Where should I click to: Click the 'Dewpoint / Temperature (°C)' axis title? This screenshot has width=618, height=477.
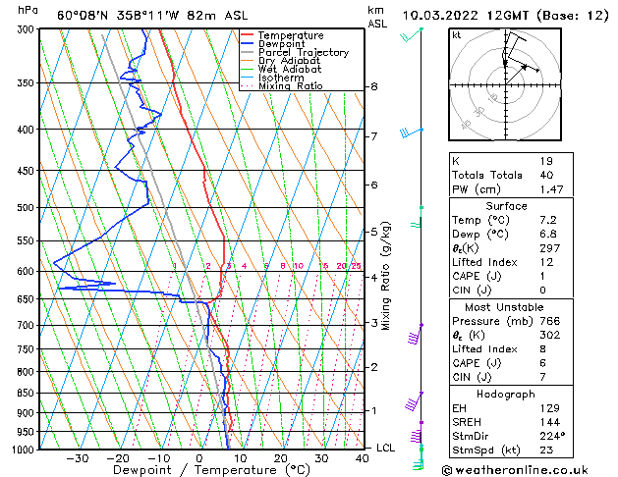(211, 470)
